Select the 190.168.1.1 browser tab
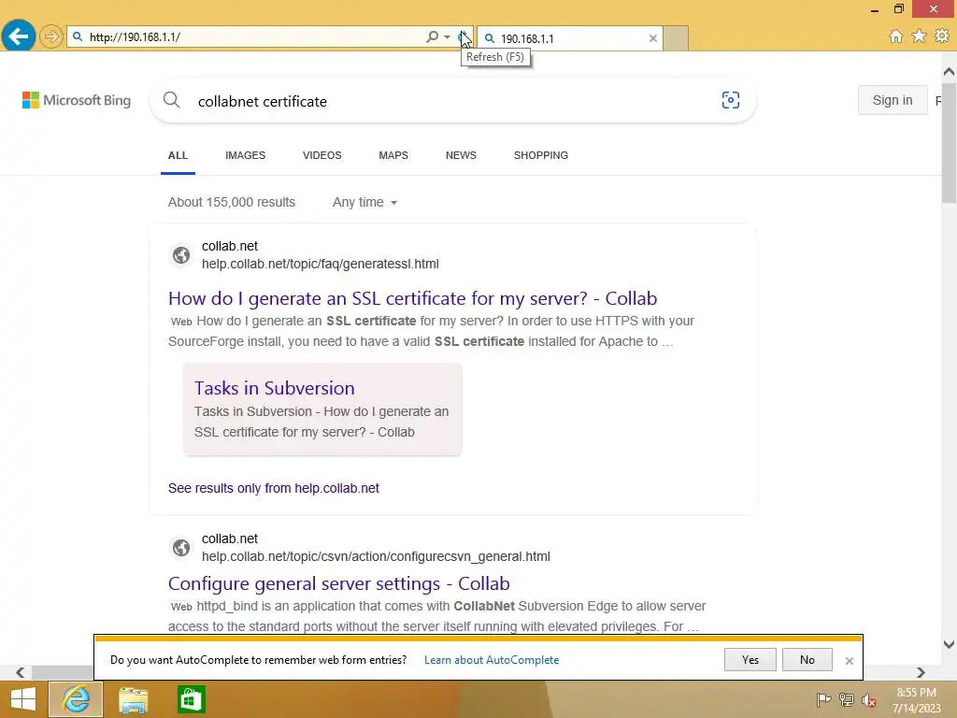The width and height of the screenshot is (957, 718). tap(567, 38)
